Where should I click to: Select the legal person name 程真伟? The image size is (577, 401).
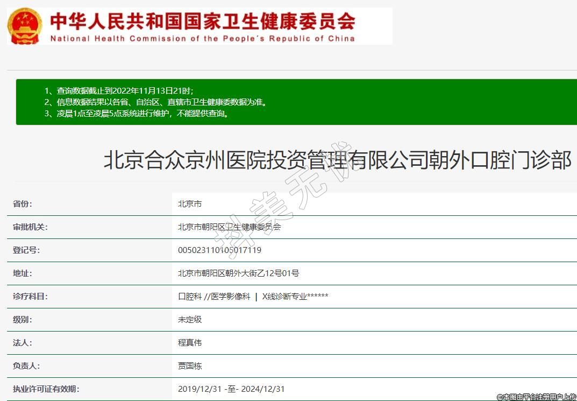click(190, 343)
